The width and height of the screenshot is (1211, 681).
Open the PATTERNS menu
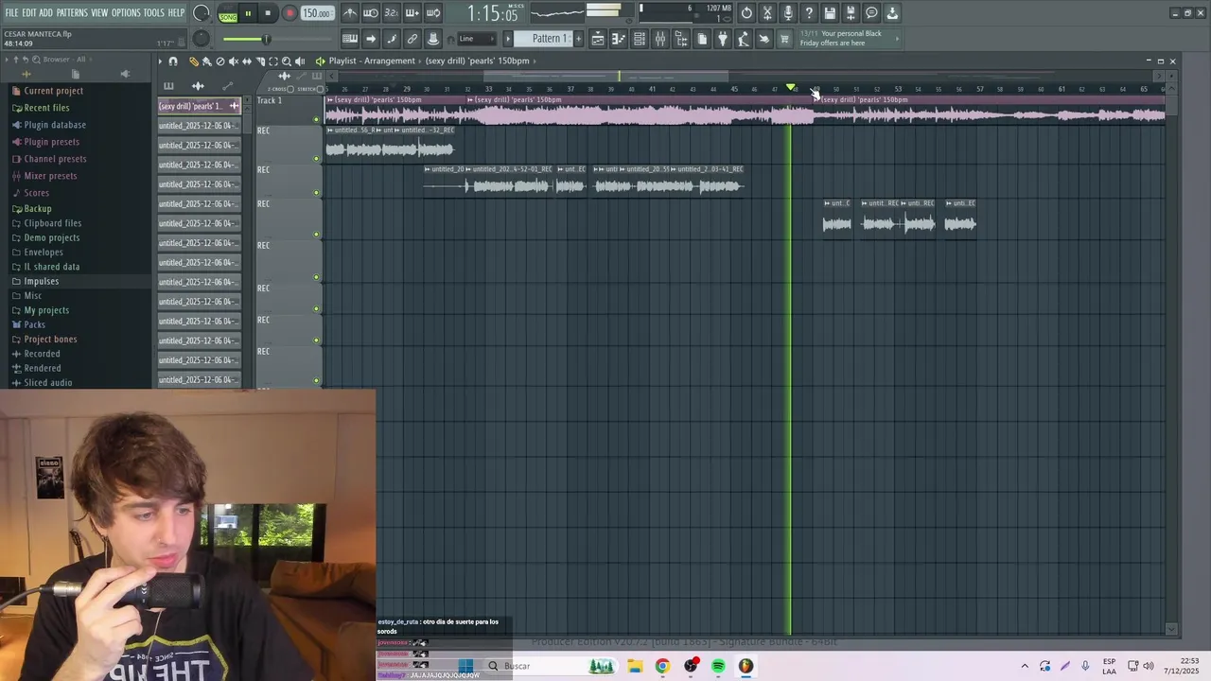[72, 13]
